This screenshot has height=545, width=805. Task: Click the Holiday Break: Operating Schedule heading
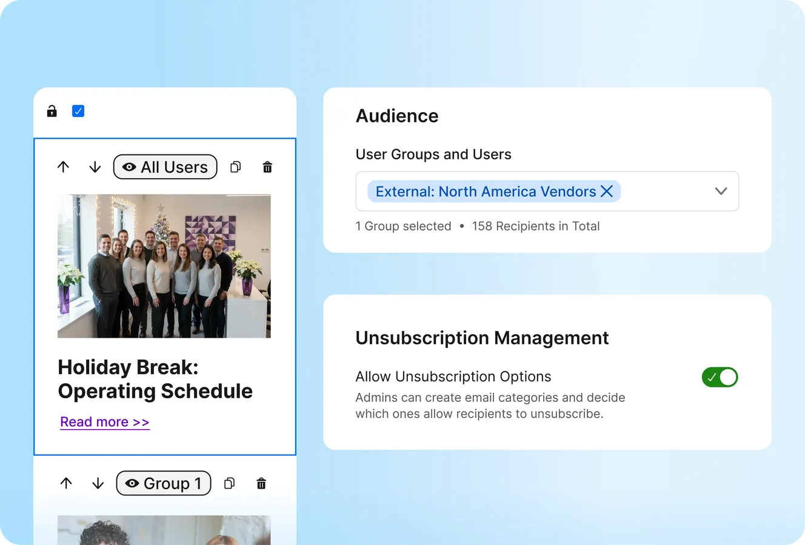(155, 379)
